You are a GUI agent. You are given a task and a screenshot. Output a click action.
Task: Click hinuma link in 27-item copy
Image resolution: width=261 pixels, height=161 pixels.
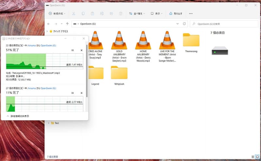(32, 88)
